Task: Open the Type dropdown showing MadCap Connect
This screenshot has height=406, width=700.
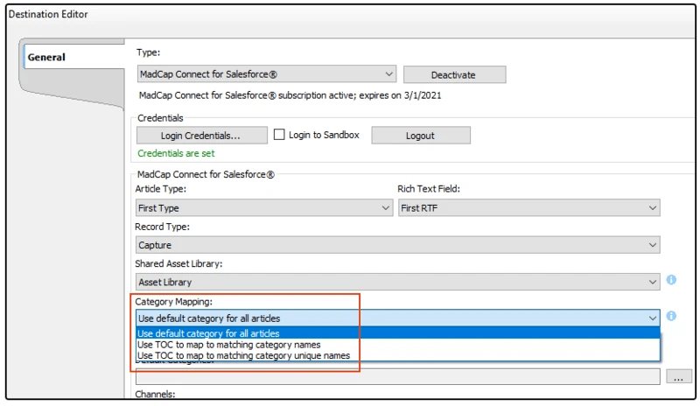Action: click(x=267, y=74)
